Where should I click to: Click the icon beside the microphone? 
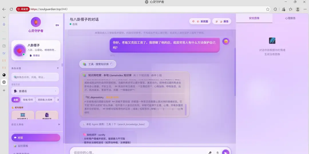tap(217, 153)
